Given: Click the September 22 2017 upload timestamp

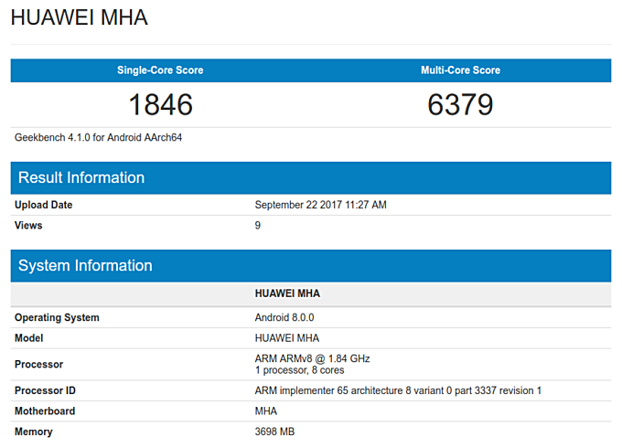Looking at the screenshot, I should (320, 205).
